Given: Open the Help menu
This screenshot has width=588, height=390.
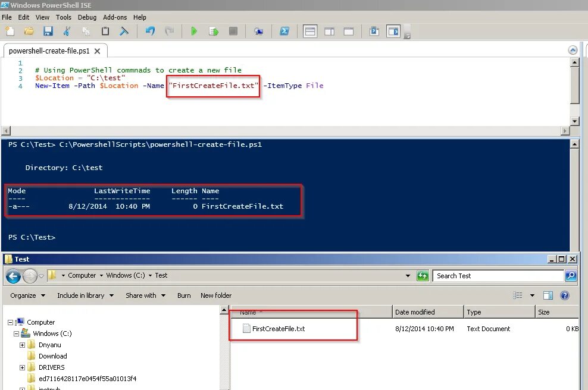Looking at the screenshot, I should click(x=140, y=17).
